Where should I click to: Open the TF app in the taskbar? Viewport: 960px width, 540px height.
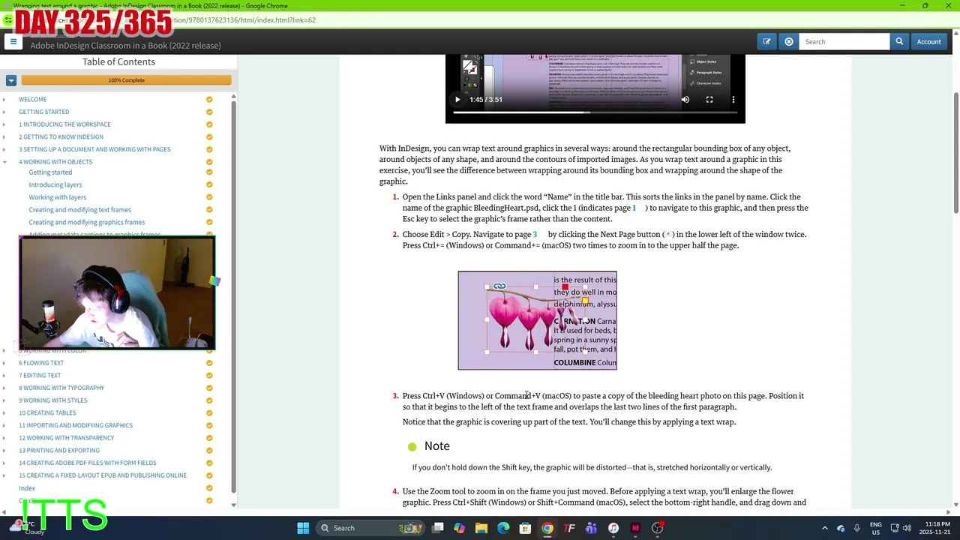[x=569, y=528]
